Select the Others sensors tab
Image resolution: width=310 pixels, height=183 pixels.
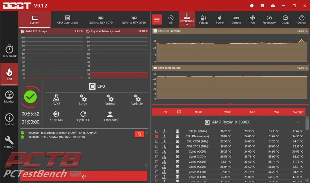point(302,19)
